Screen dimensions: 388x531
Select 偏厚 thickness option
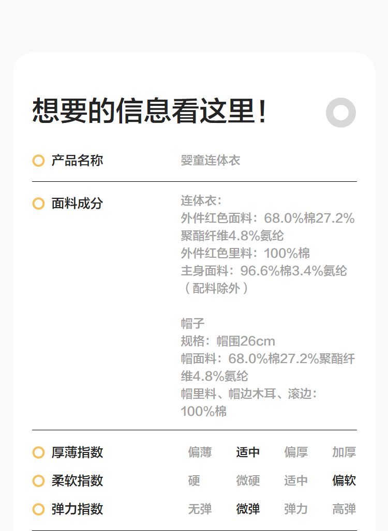pos(296,452)
